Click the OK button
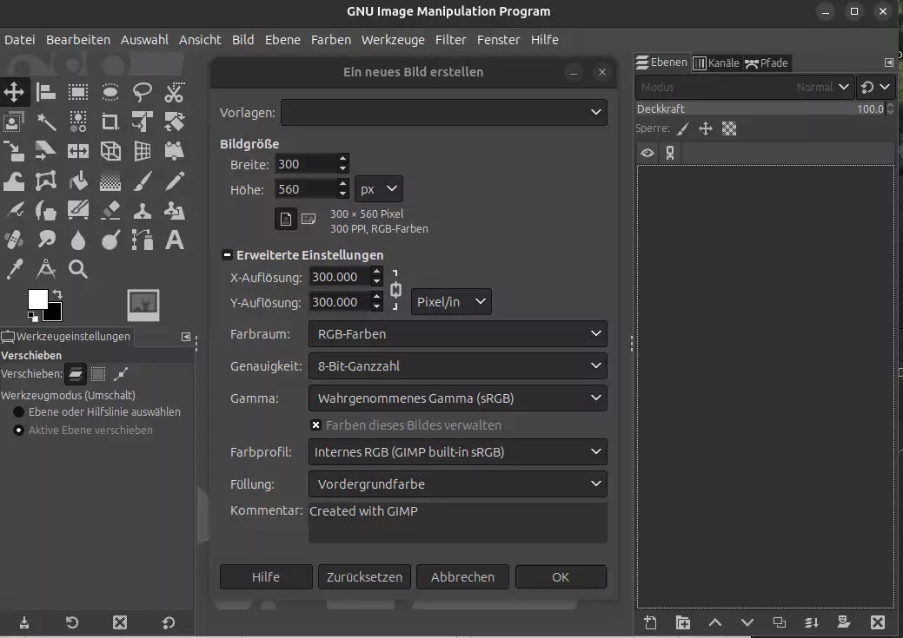 [561, 577]
